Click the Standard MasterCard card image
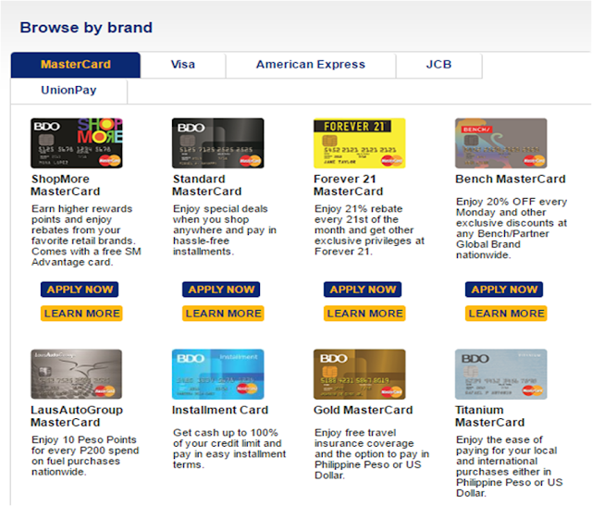 tap(218, 143)
